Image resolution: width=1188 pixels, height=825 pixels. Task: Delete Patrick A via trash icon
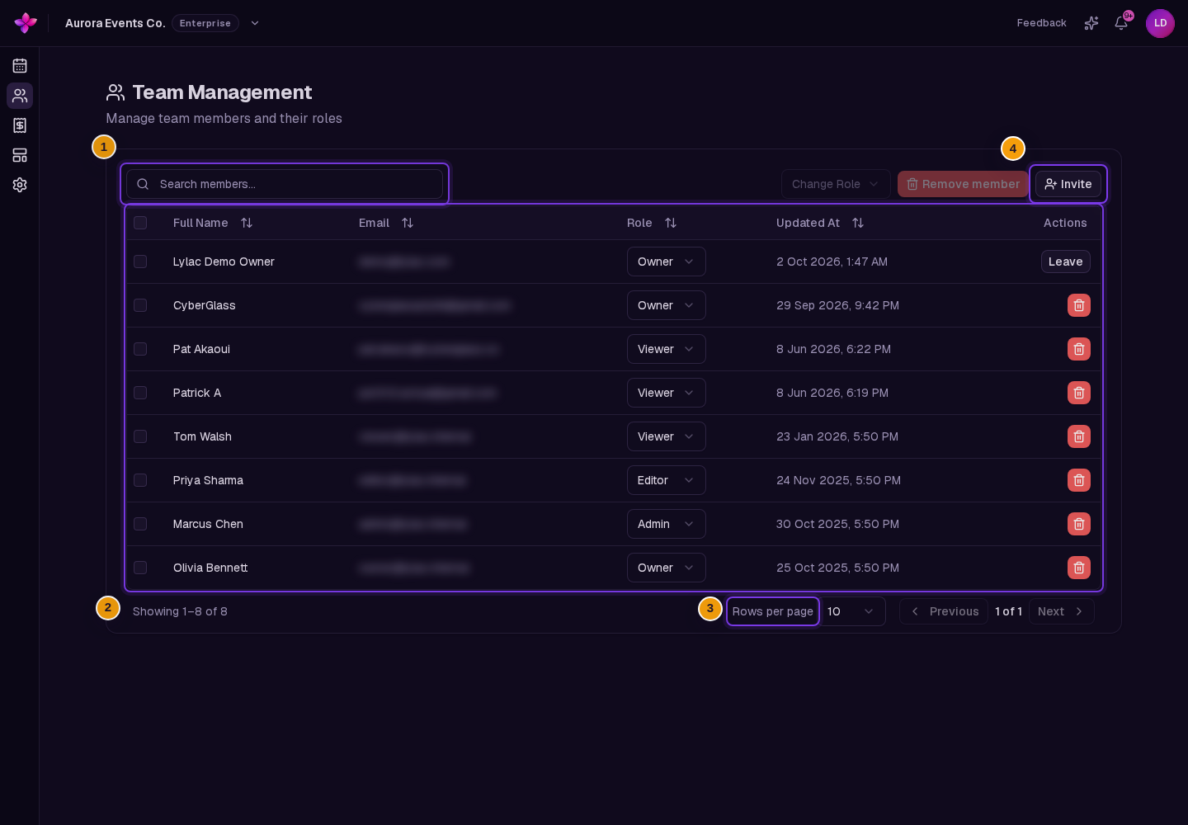1079,393
